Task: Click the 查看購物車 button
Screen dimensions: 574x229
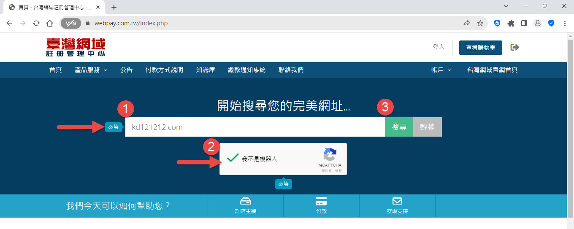Action: 480,48
